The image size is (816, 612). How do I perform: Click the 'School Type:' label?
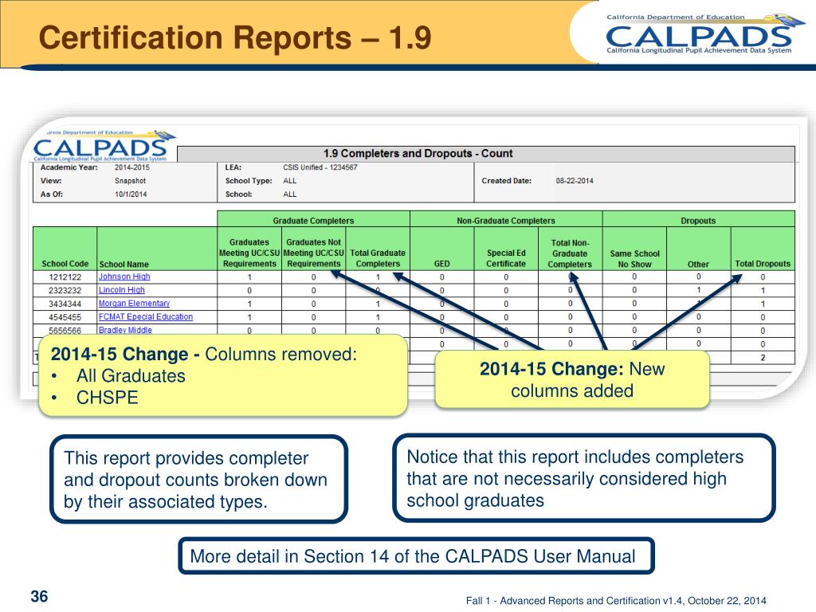(x=249, y=181)
